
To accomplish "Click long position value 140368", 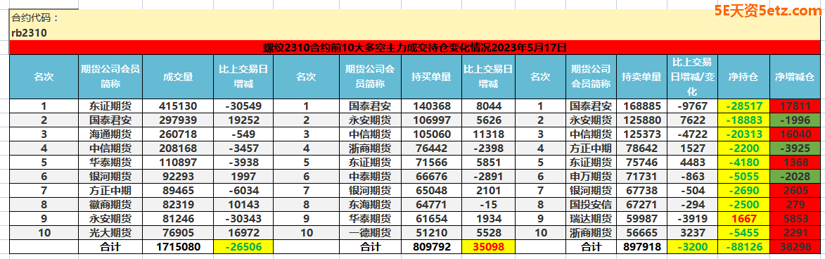I will click(x=431, y=106).
